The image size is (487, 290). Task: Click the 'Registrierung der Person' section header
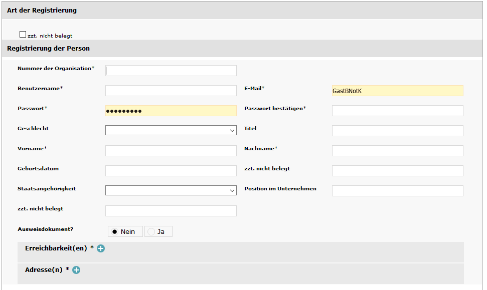tap(242, 49)
